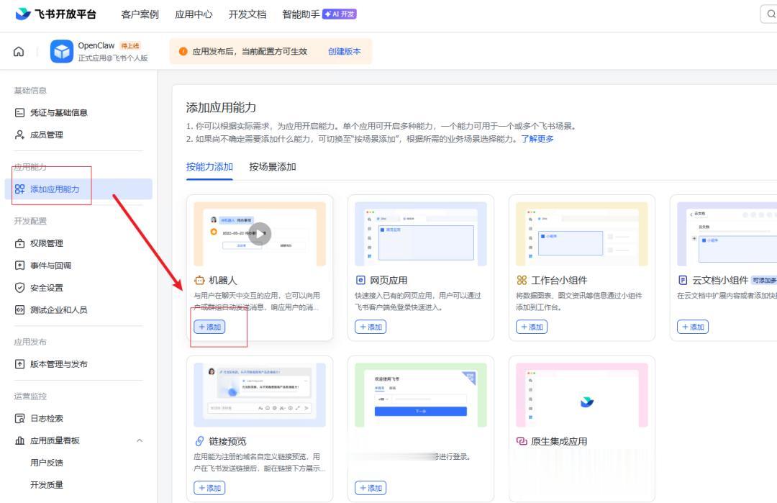Click the 链接预览 preview thumbnail
This screenshot has width=777, height=503.
click(260, 395)
